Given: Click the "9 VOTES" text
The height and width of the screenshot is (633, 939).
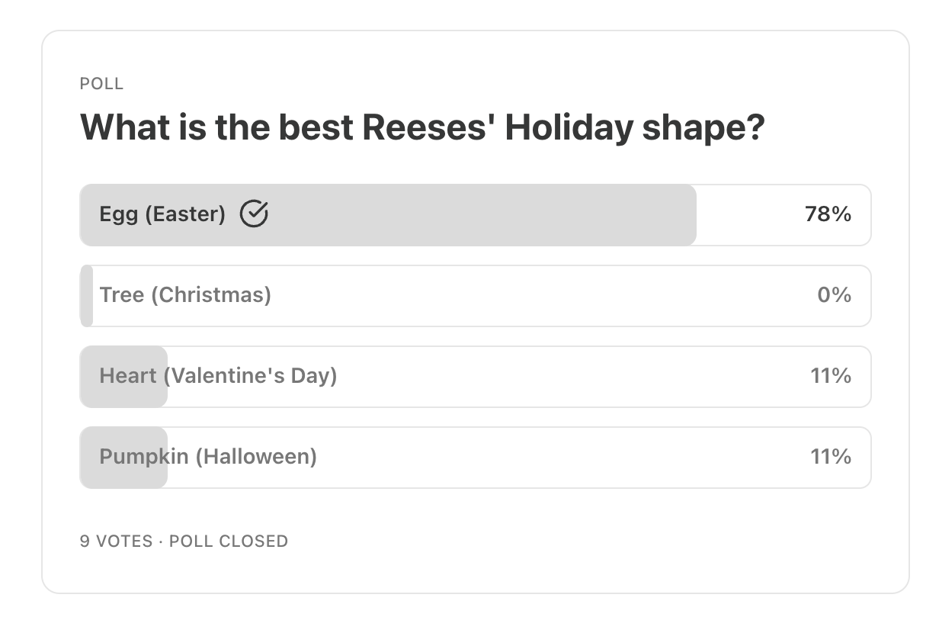Looking at the screenshot, I should (x=116, y=541).
